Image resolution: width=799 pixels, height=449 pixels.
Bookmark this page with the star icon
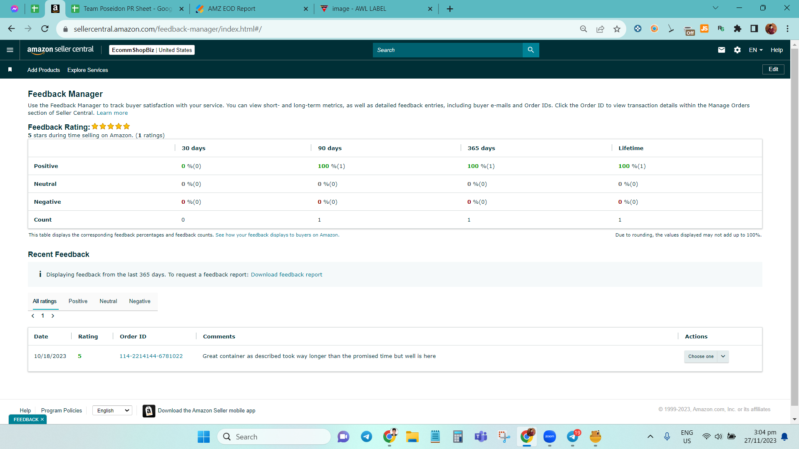[617, 29]
